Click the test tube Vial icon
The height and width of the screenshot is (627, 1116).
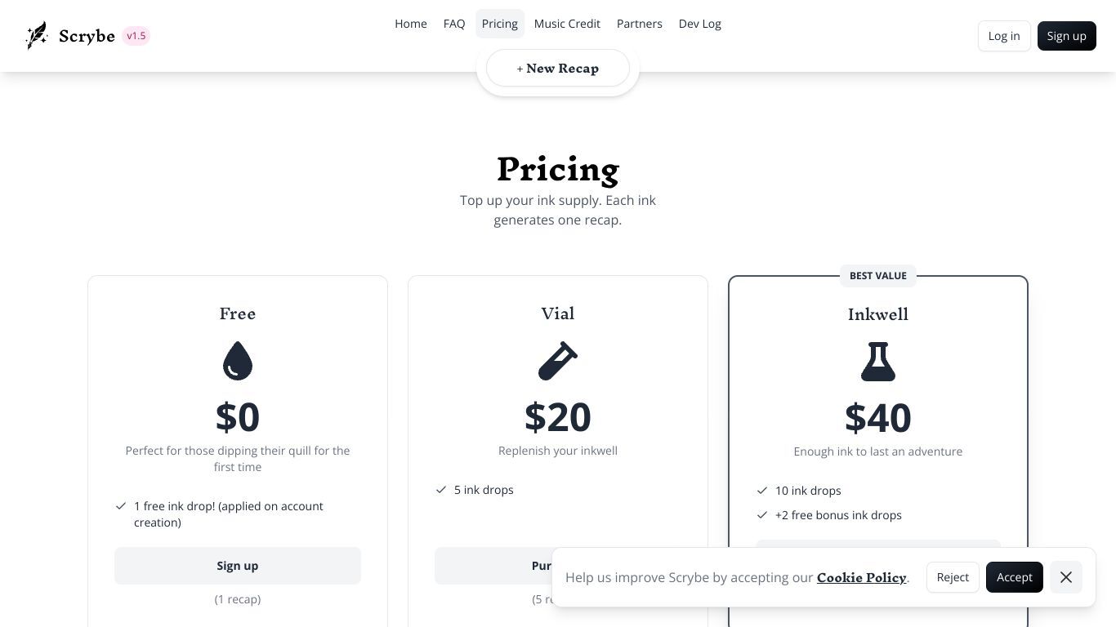(x=558, y=361)
